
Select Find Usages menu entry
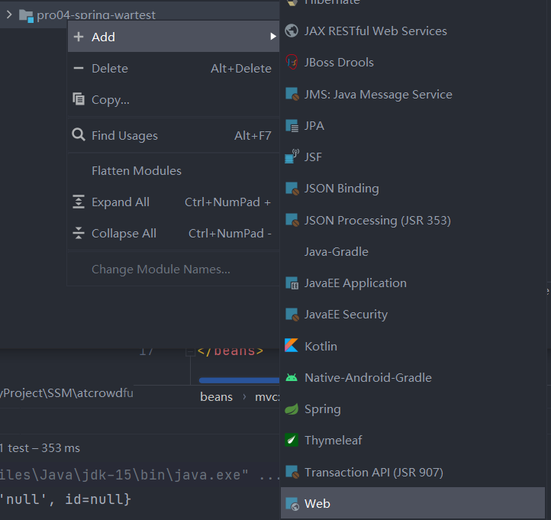[x=173, y=135]
